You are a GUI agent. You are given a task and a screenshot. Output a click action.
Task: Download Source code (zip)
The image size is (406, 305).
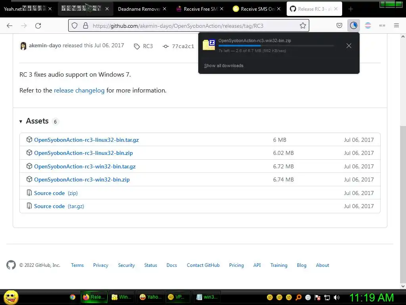click(x=56, y=193)
